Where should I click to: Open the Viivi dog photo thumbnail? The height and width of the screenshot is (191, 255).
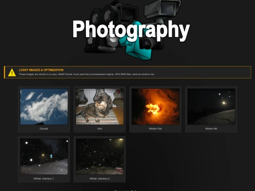100,107
